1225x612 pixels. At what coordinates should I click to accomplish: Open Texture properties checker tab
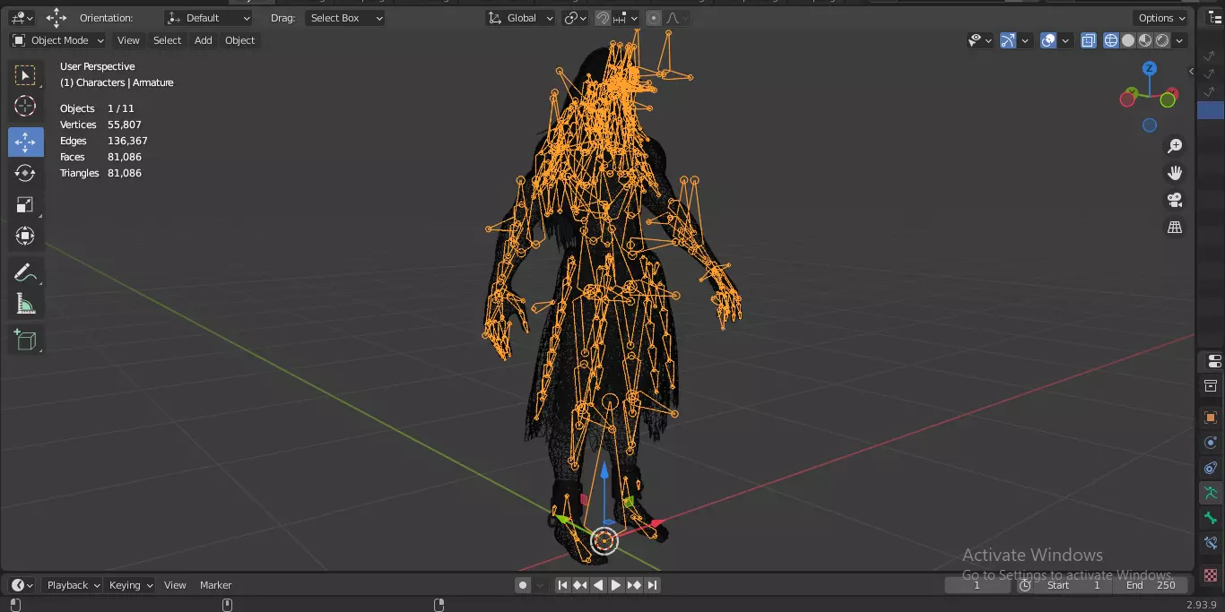[x=1212, y=574]
